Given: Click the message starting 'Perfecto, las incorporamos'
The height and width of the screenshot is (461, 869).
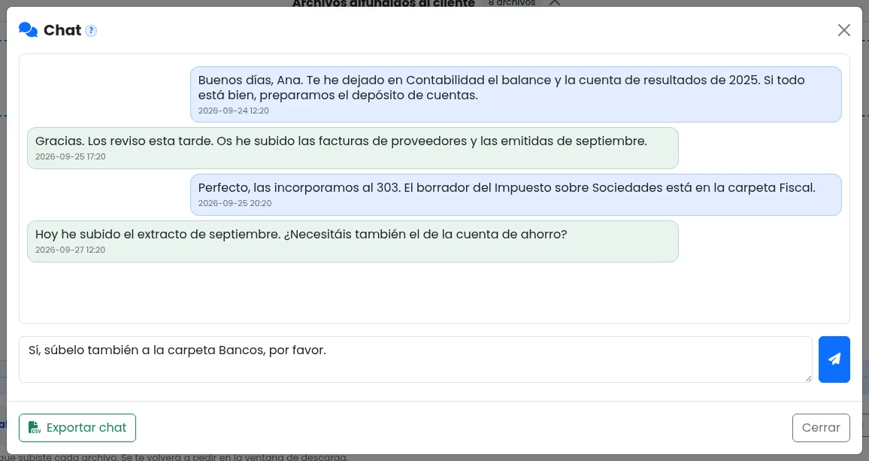Looking at the screenshot, I should click(x=516, y=195).
